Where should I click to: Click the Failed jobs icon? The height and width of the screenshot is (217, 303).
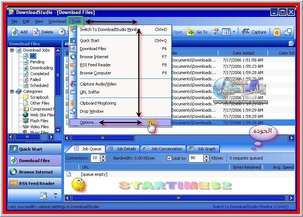click(26, 79)
